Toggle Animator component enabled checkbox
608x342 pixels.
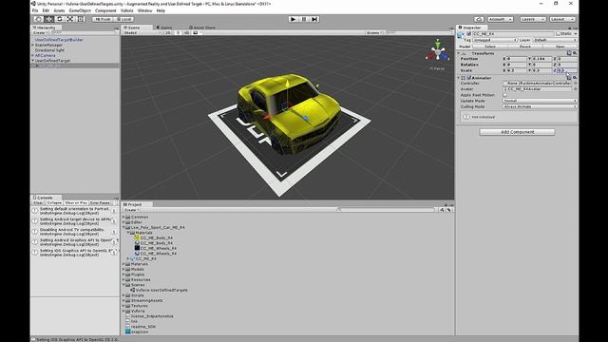[x=468, y=78]
